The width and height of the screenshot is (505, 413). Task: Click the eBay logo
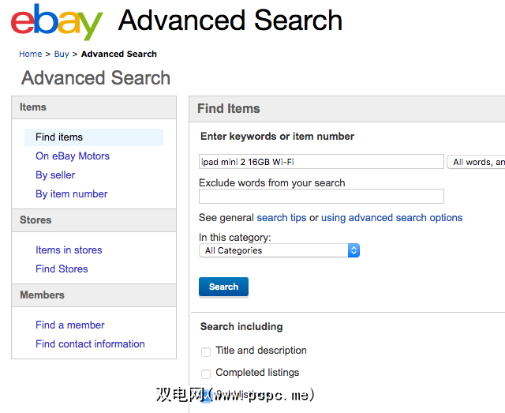[x=57, y=22]
